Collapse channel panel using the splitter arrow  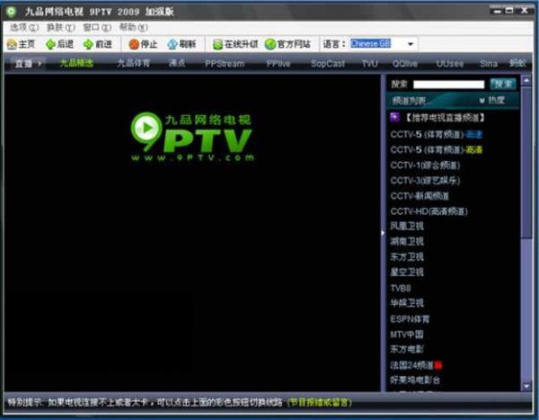tap(383, 233)
